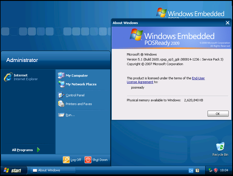Open the language bar help icon

[197, 170]
